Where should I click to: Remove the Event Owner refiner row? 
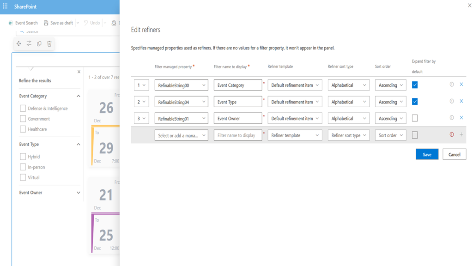(x=461, y=118)
